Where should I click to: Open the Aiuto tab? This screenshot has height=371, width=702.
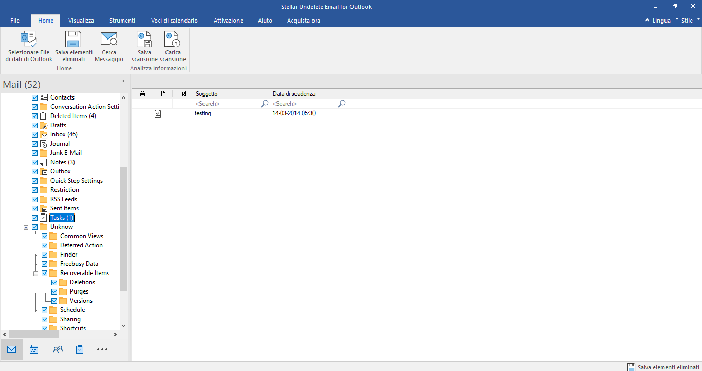pyautogui.click(x=265, y=21)
